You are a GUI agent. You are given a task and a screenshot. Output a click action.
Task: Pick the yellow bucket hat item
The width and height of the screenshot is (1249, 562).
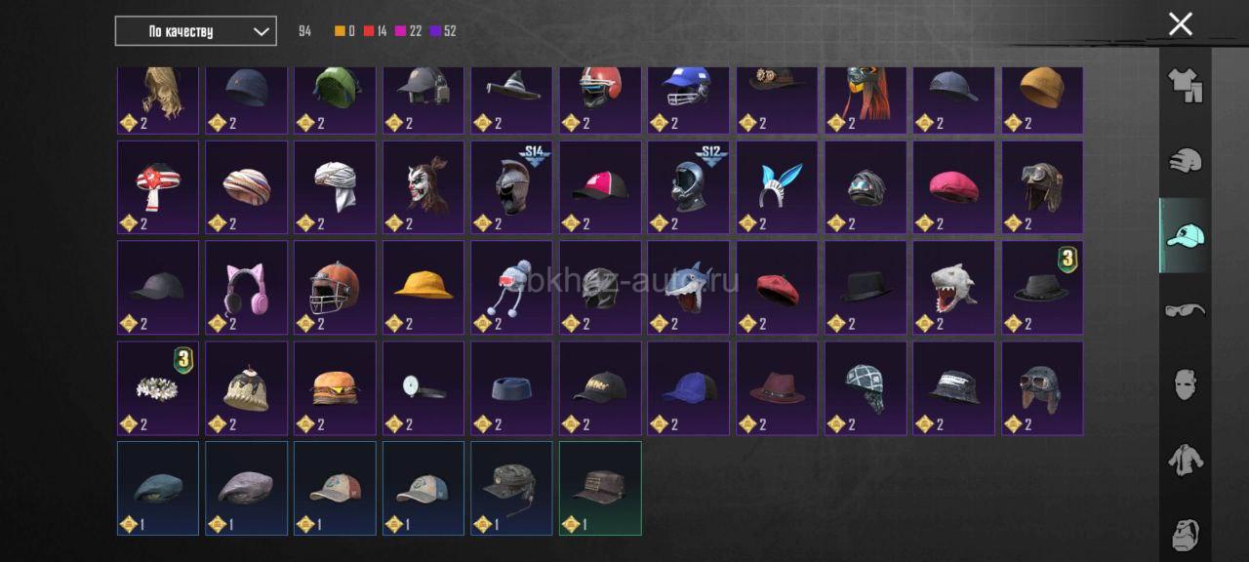coord(423,288)
